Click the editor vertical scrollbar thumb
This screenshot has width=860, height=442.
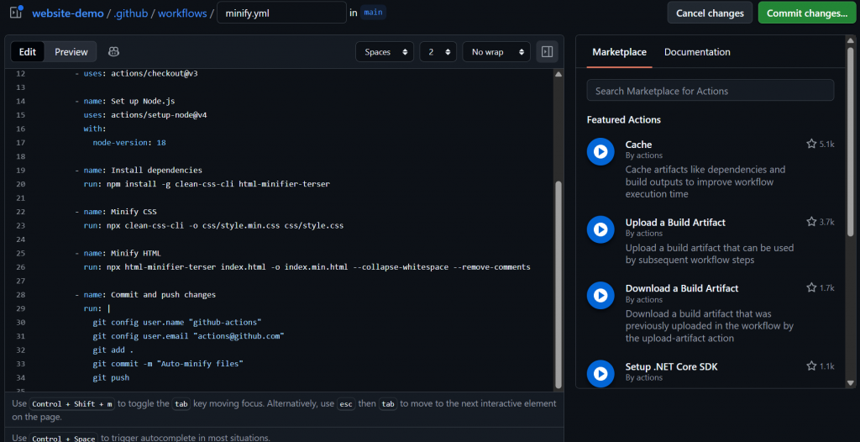tap(558, 284)
